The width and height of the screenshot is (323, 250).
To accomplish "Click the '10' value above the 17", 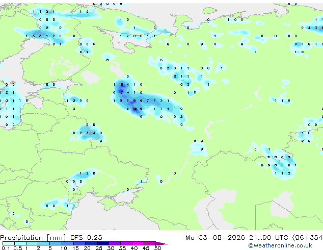I will coord(121,84).
